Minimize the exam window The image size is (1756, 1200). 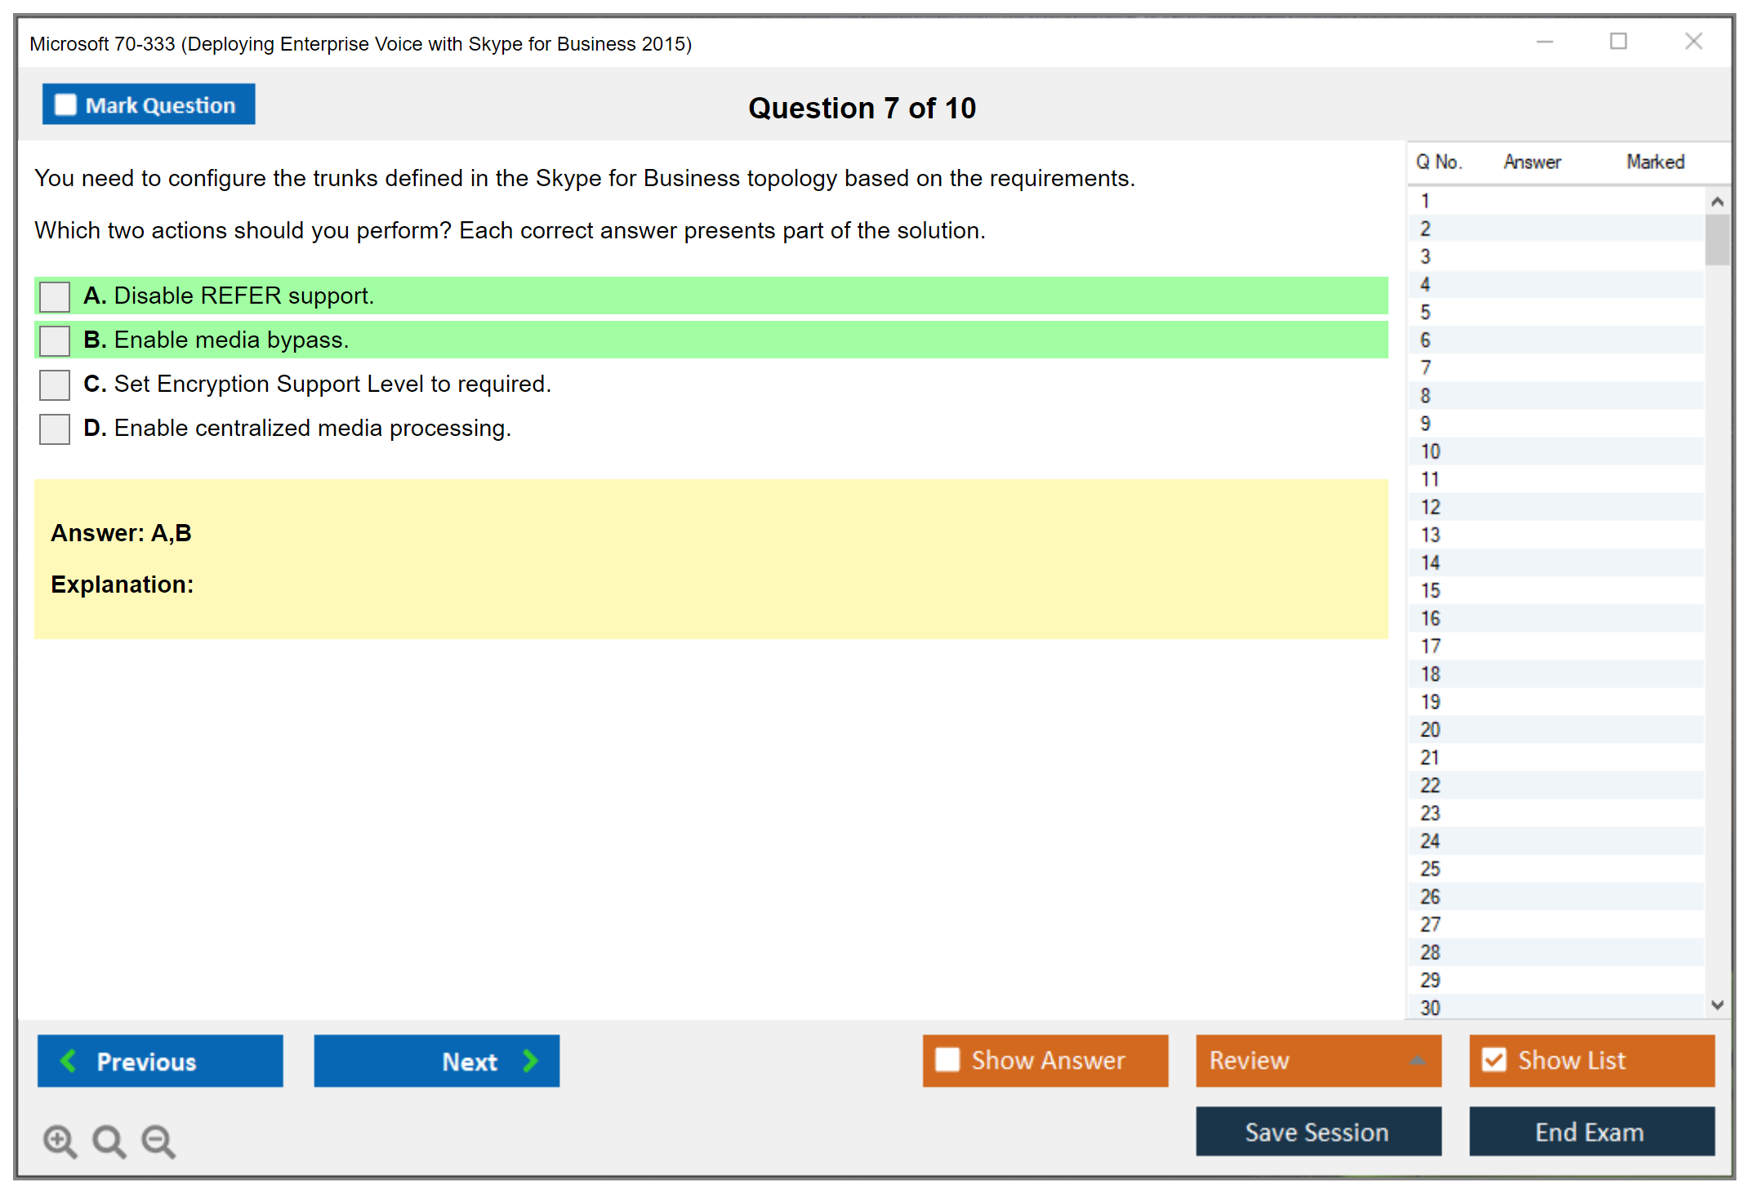(x=1544, y=42)
